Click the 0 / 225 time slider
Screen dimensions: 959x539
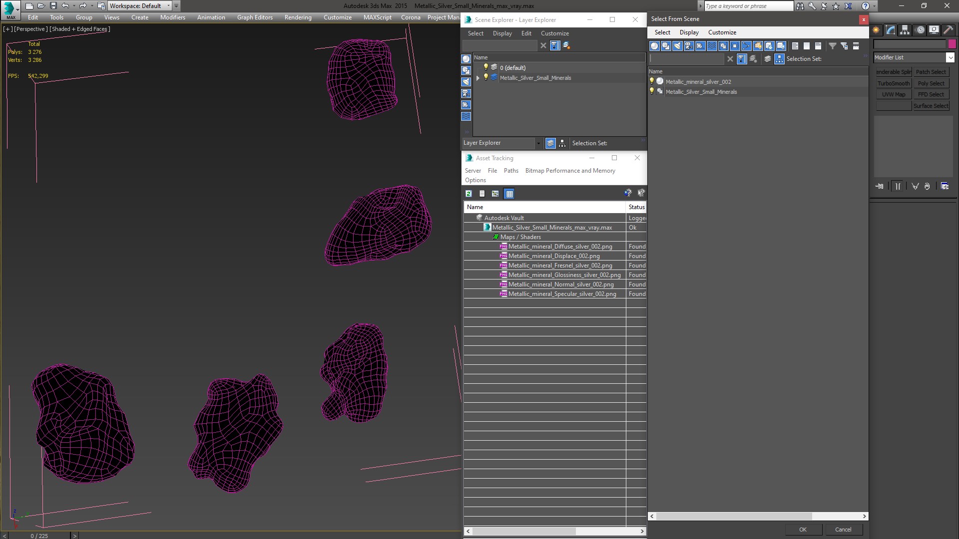39,536
